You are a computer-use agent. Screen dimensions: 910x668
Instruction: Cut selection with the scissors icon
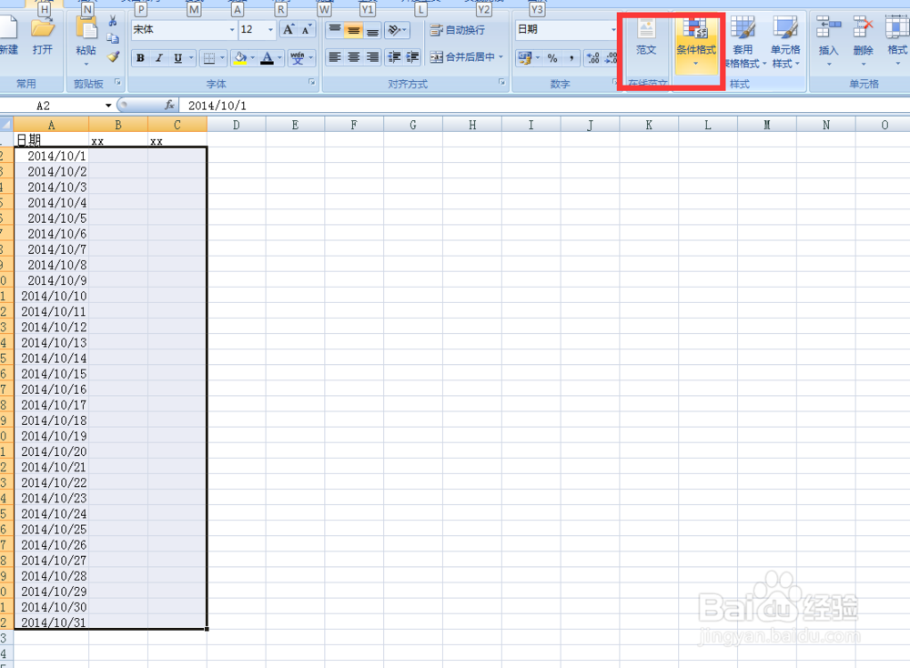pyautogui.click(x=113, y=21)
